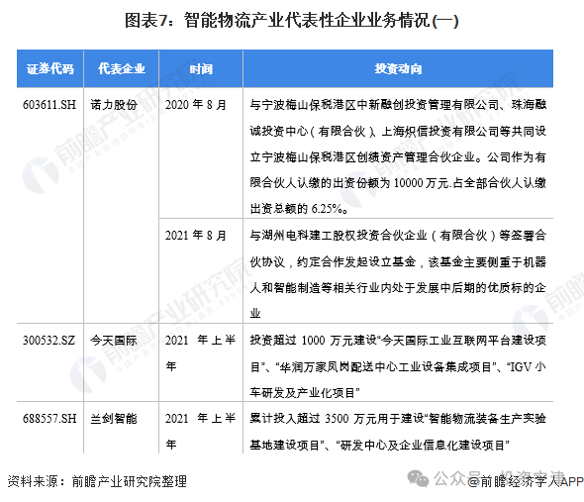Screen dimensions: 584x502
Task: Select the stock code 603611.SH cell
Action: [x=49, y=105]
